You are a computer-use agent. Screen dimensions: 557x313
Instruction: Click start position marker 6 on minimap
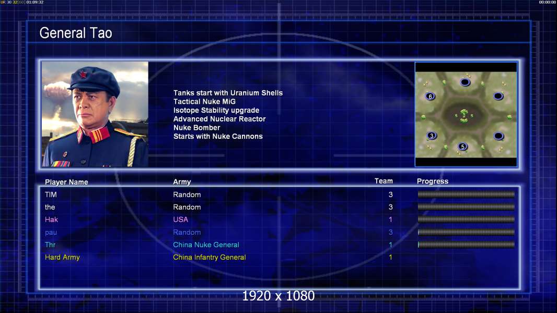[430, 97]
